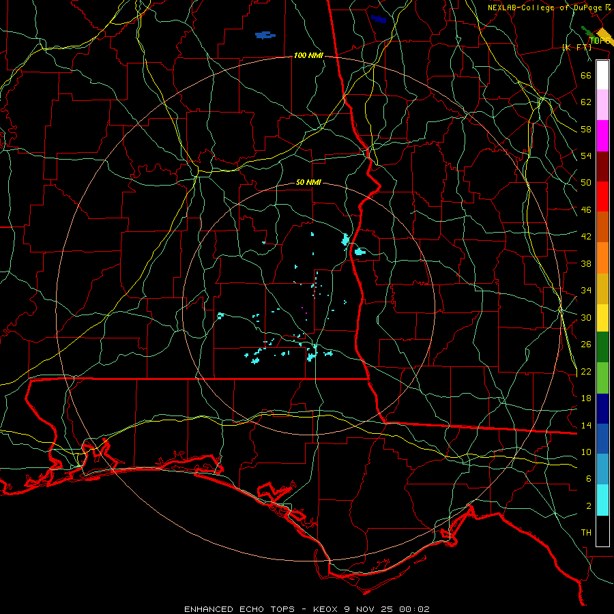Click the legend value "58"
This screenshot has width=614, height=614.
click(x=586, y=129)
